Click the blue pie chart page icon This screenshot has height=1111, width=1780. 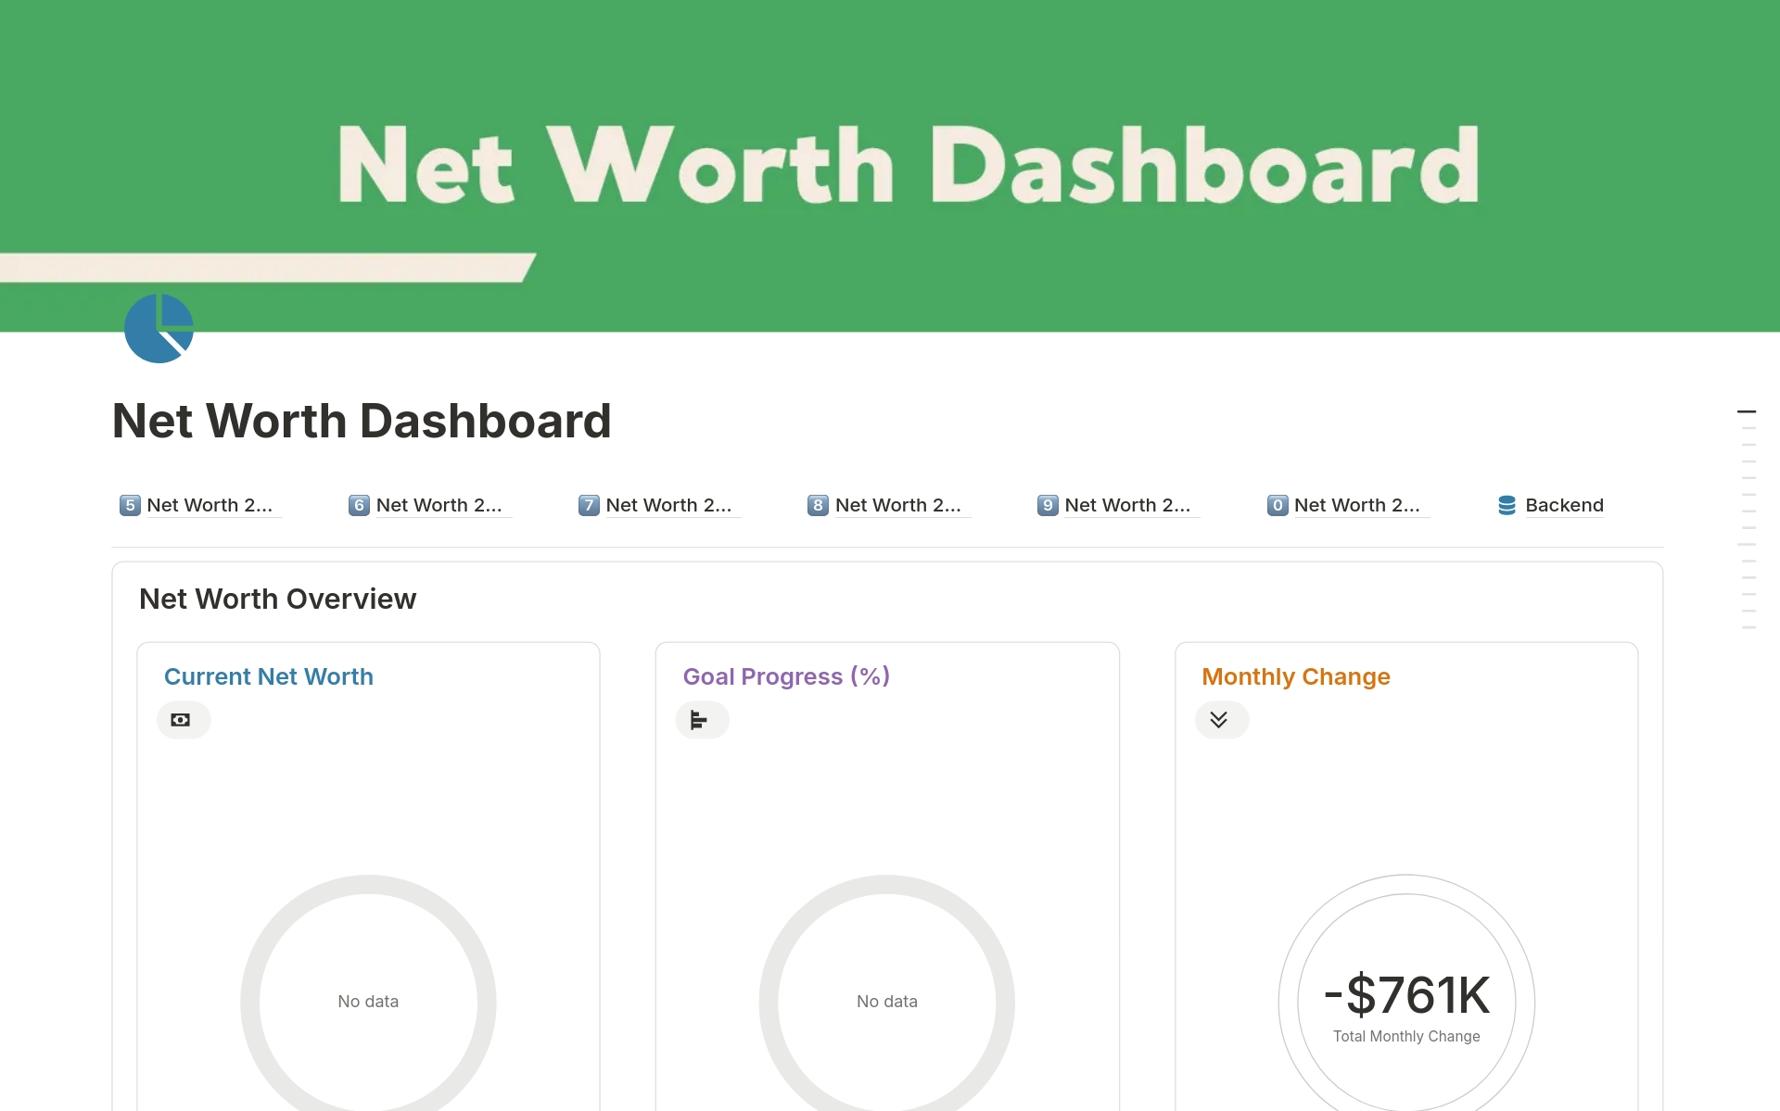[159, 328]
